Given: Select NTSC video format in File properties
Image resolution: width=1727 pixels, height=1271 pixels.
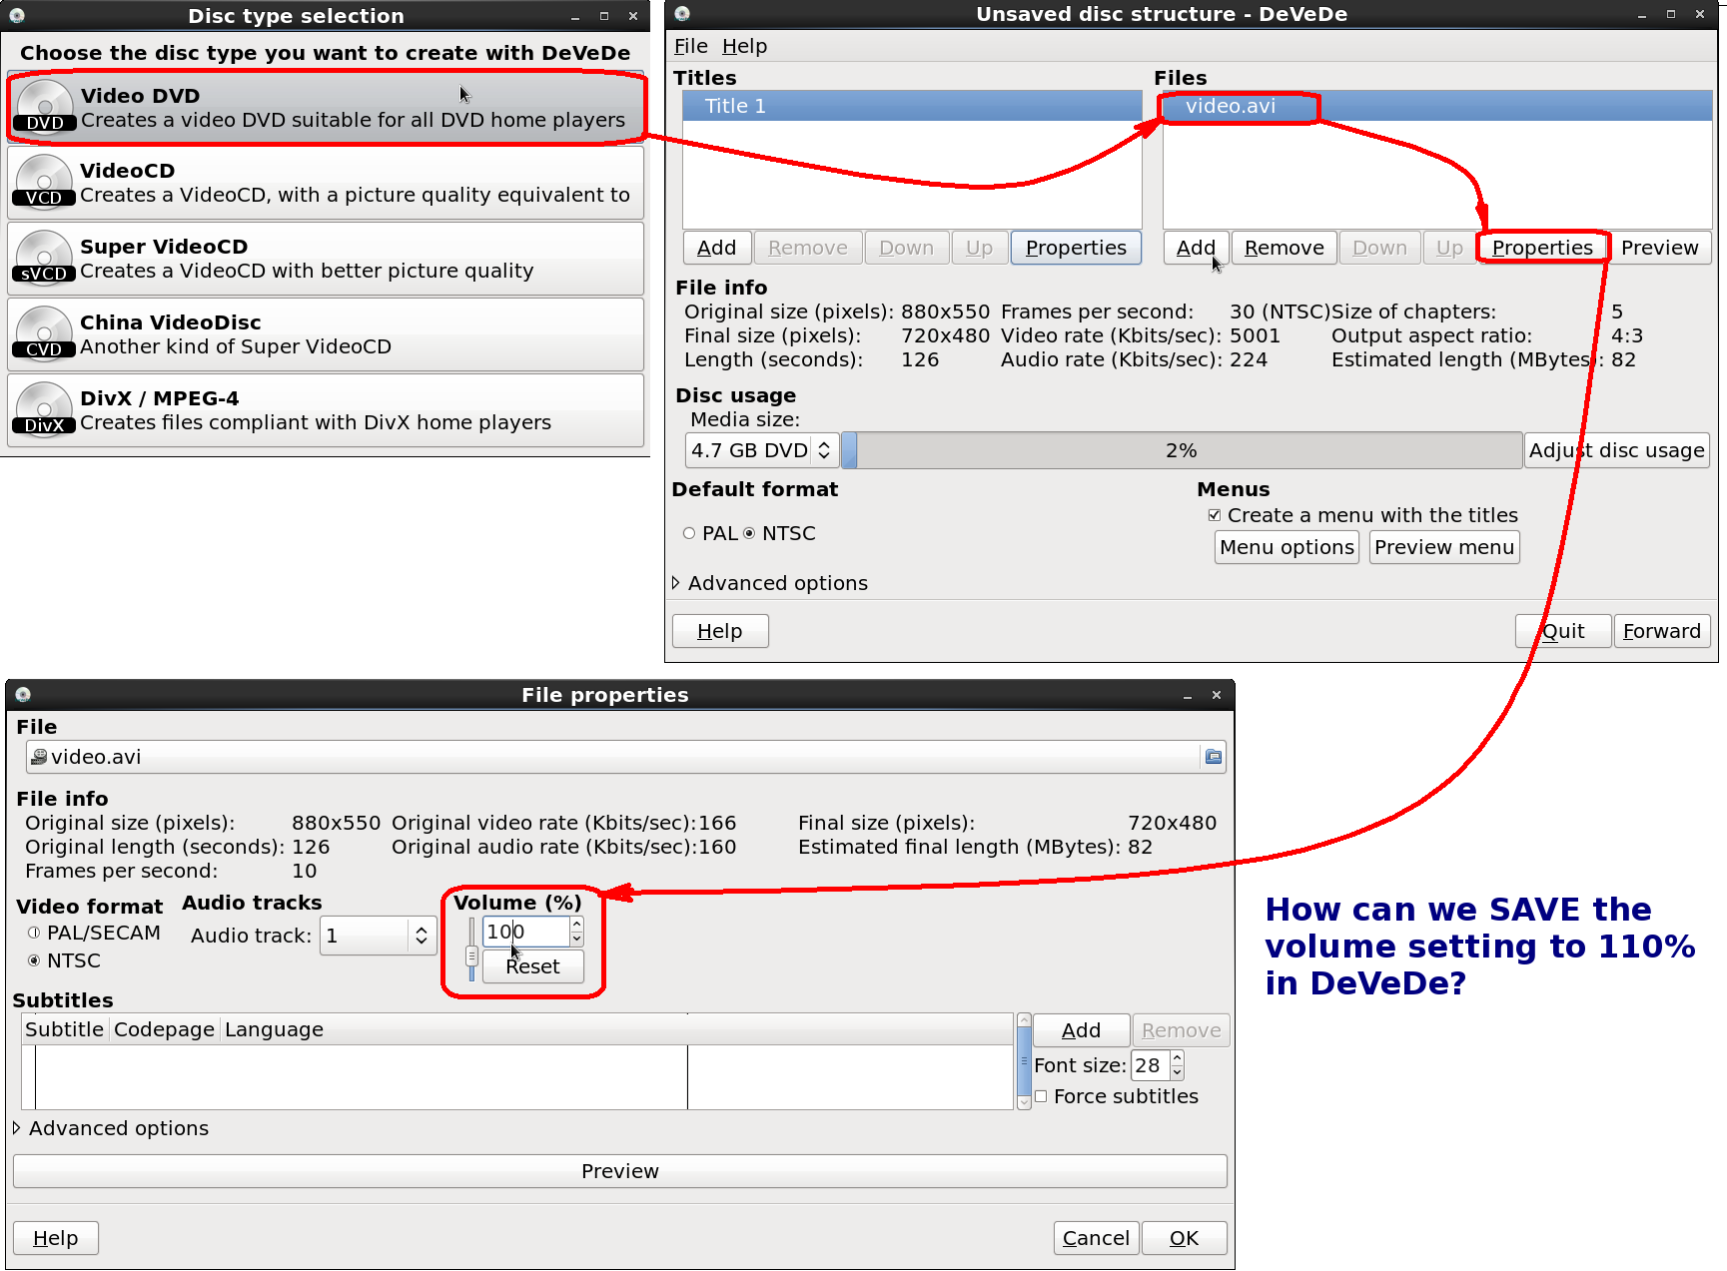Looking at the screenshot, I should tap(34, 960).
